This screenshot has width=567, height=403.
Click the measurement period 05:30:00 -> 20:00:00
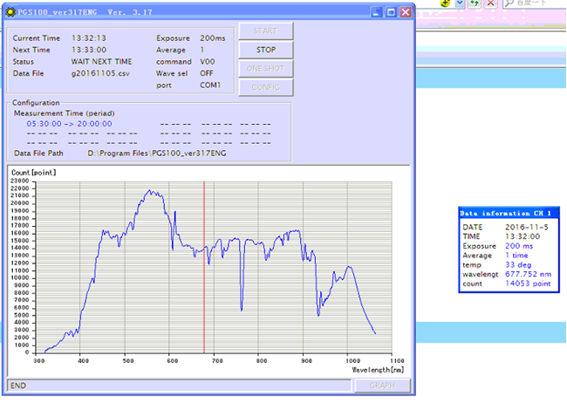pos(69,124)
